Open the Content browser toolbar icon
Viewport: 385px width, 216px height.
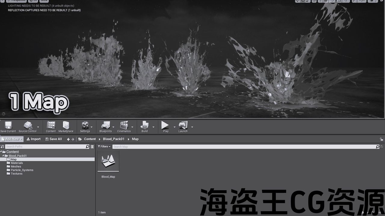[x=51, y=125]
